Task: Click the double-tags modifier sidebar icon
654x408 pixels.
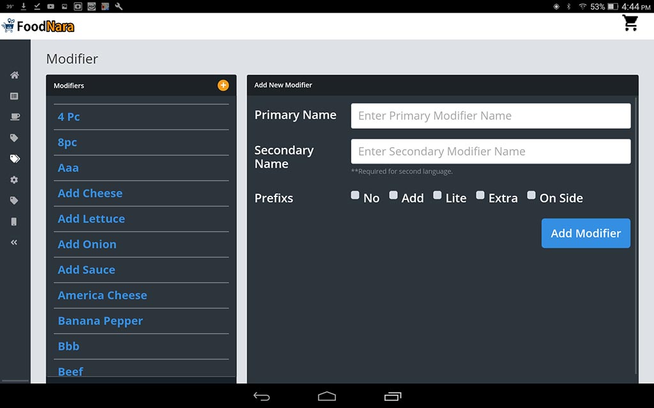Action: pyautogui.click(x=15, y=159)
